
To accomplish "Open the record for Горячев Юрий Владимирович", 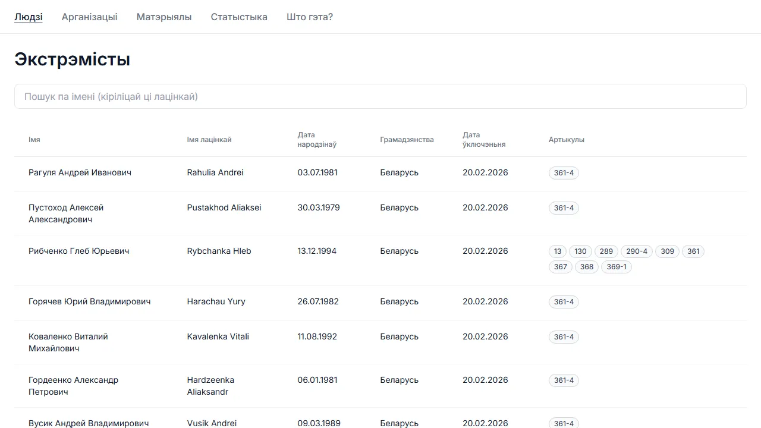I will 89,301.
